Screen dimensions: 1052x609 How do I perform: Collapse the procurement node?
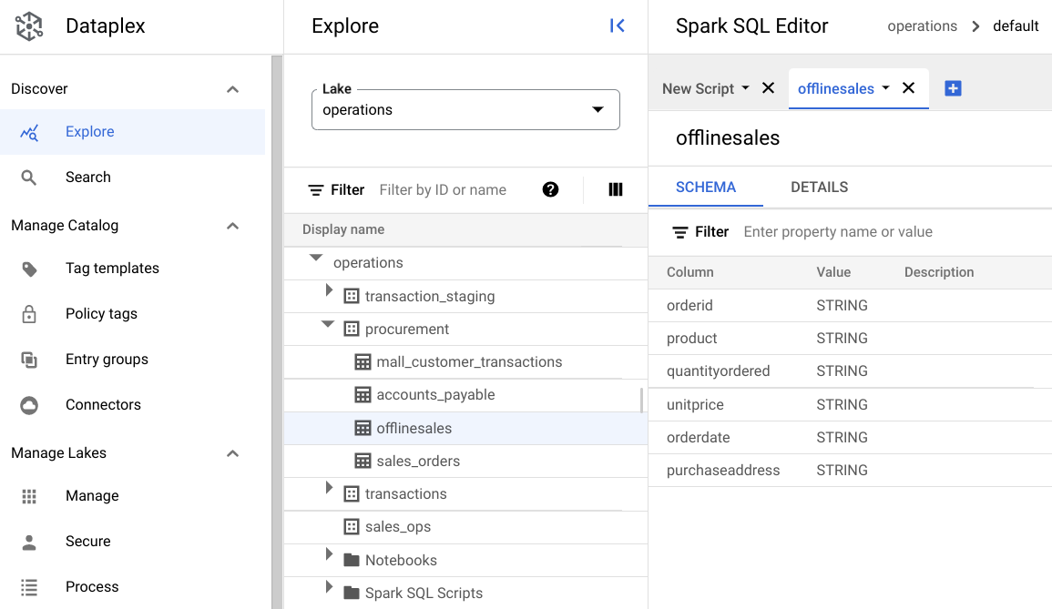[328, 324]
